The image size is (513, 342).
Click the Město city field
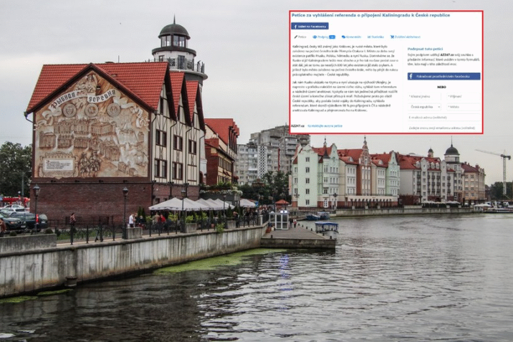coord(464,107)
